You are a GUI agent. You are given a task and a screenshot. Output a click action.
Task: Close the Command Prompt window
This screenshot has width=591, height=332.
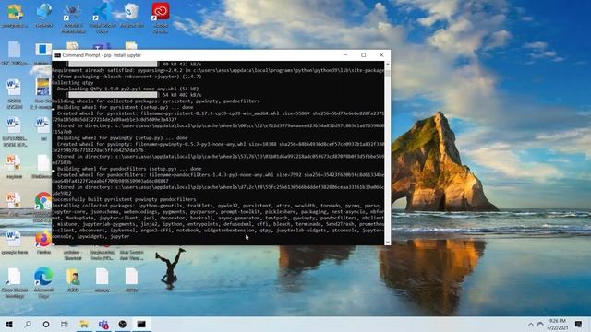click(381, 55)
